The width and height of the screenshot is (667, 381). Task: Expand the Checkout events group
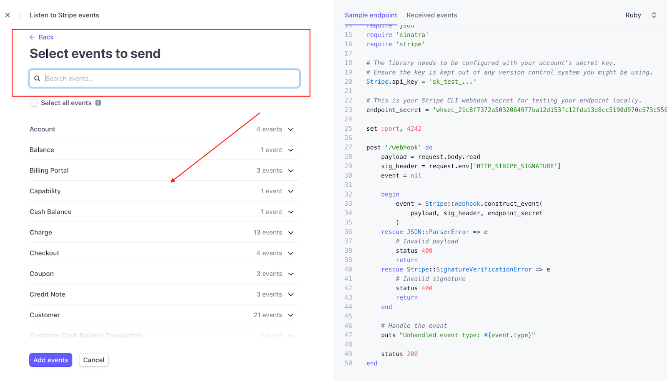[291, 253]
